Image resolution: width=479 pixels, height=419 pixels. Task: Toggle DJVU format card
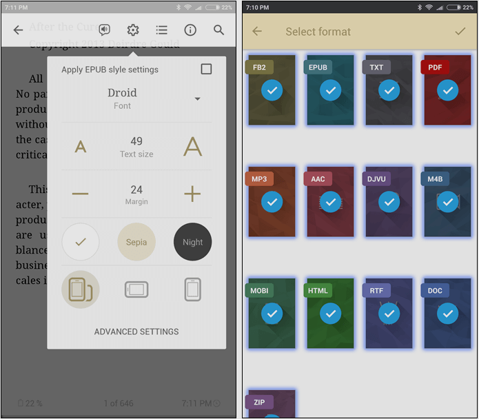(389, 201)
